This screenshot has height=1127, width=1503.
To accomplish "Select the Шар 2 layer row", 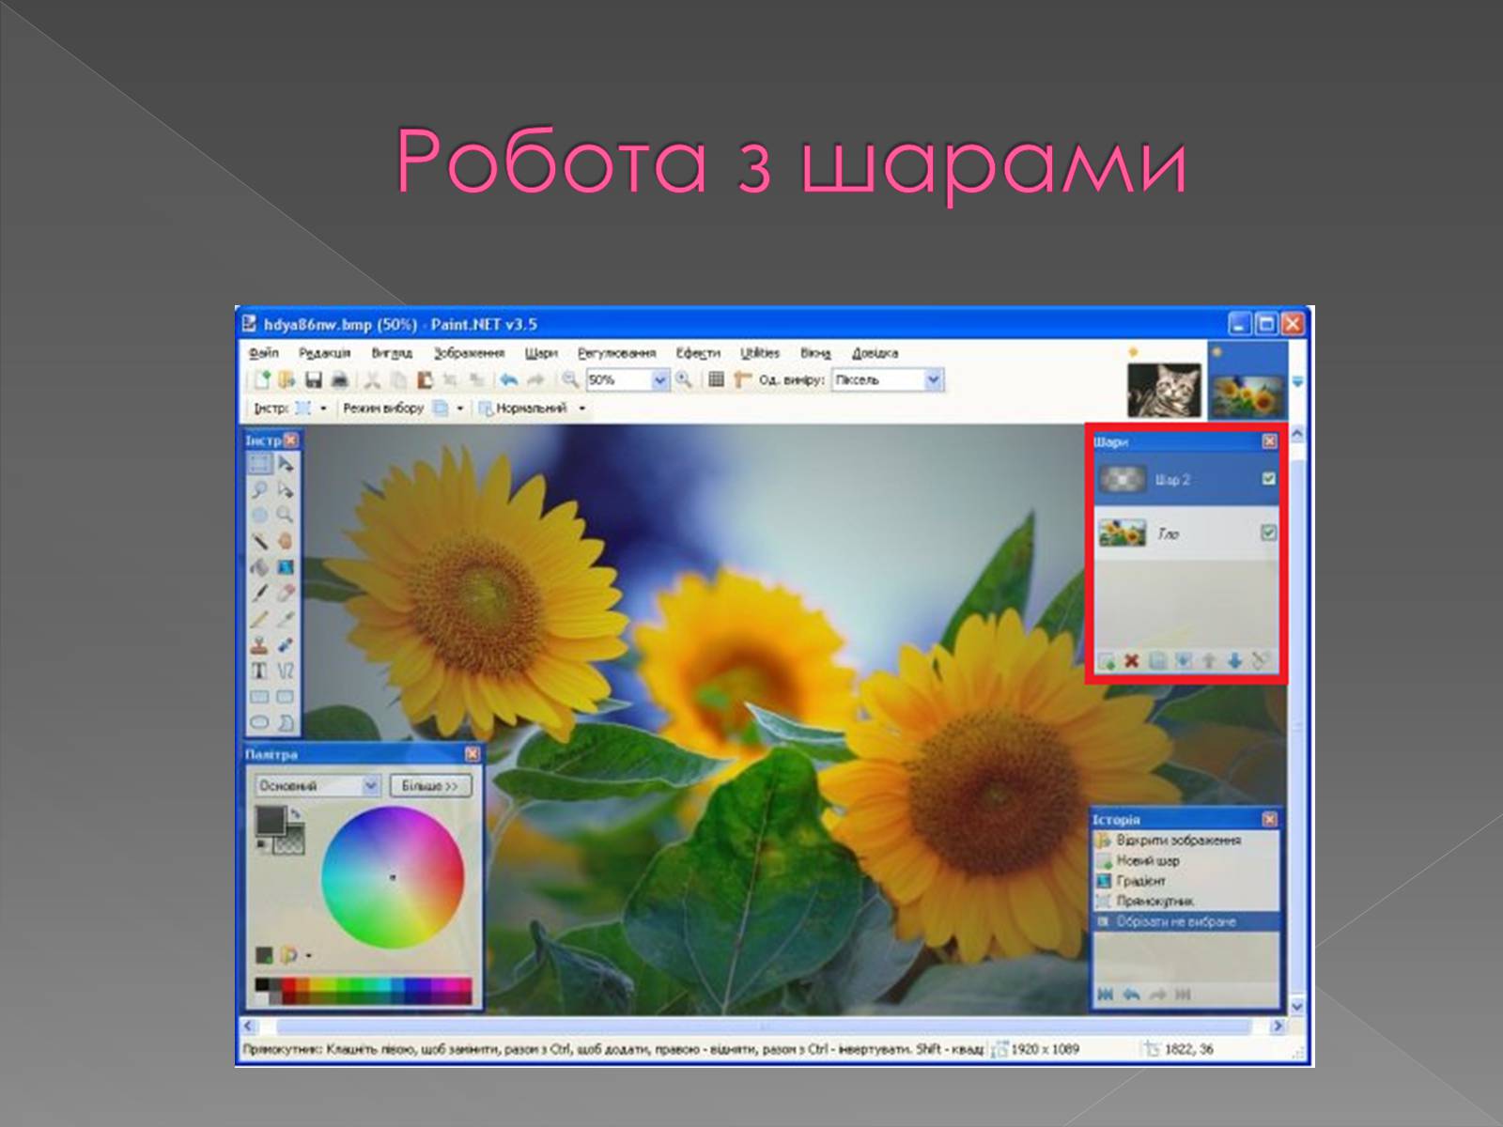I will [1186, 479].
